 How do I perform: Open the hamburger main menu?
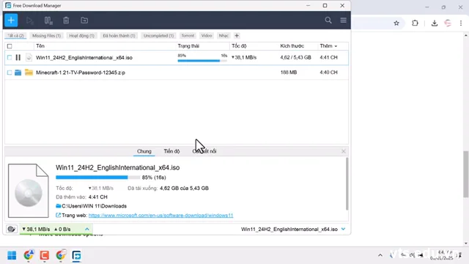coord(344,21)
